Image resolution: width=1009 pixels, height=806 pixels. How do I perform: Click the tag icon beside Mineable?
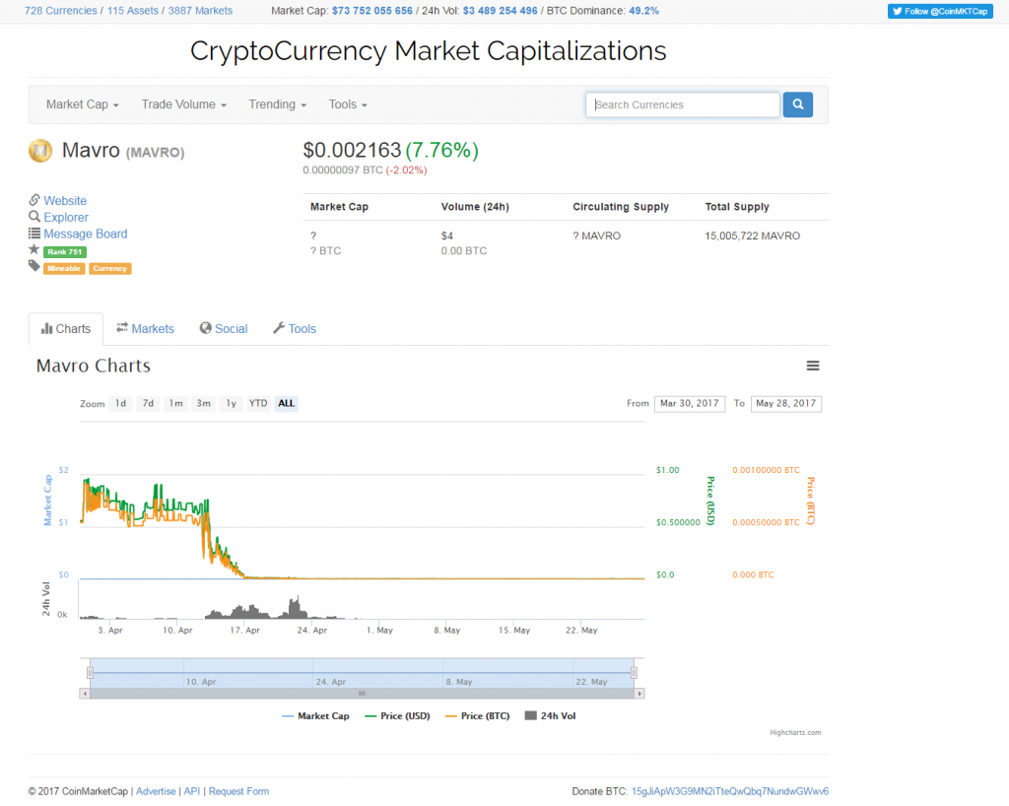pos(34,267)
